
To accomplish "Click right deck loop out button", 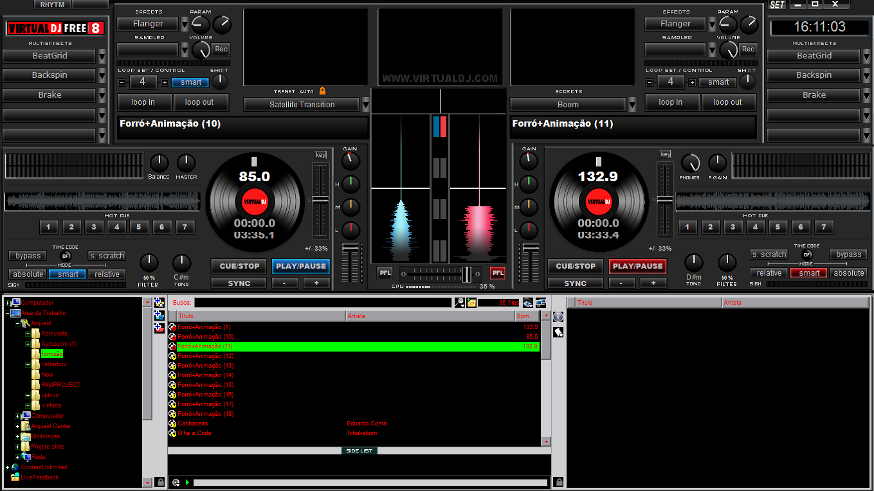I will tap(727, 102).
